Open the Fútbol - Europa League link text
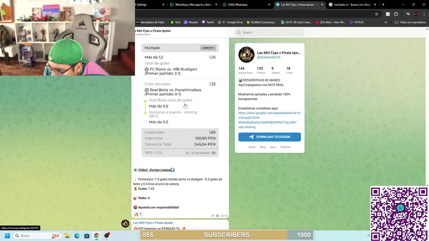The image size is (429, 241). click(154, 170)
